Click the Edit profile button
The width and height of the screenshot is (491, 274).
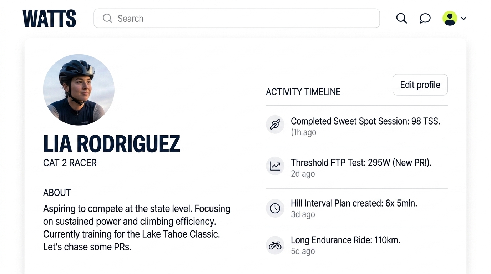pos(420,85)
